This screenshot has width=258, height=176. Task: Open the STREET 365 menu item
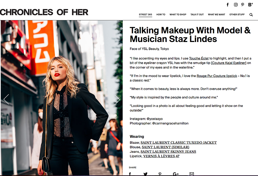pyautogui.click(x=146, y=14)
